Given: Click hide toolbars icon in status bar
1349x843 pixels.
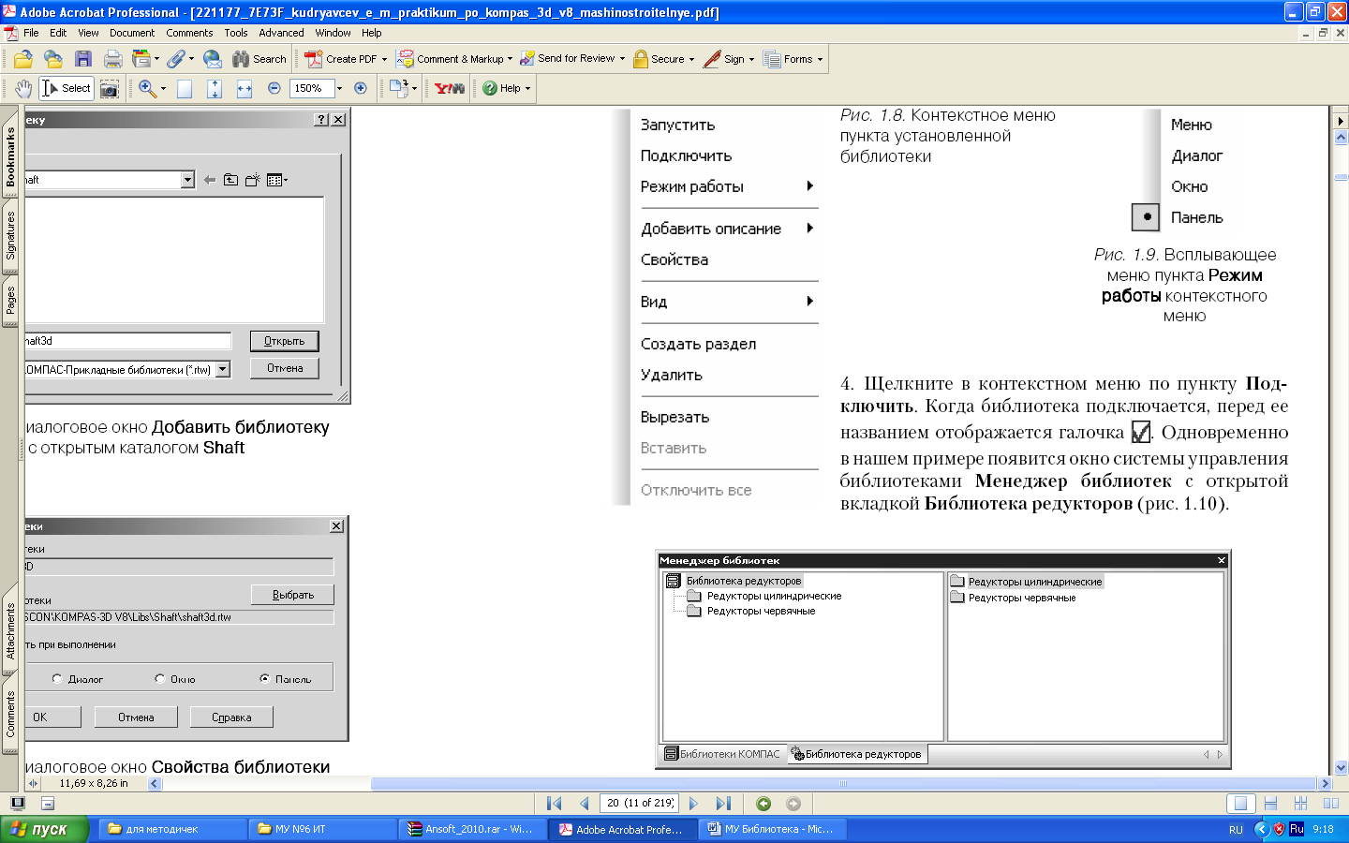Looking at the screenshot, I should [48, 803].
